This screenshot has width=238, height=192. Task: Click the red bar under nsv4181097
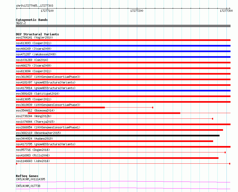click(x=123, y=85)
